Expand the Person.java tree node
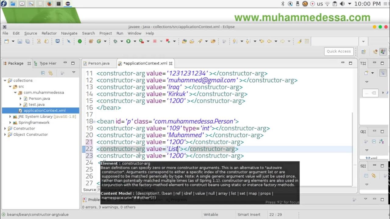Image resolution: width=390 pixels, height=219 pixels. (20, 99)
